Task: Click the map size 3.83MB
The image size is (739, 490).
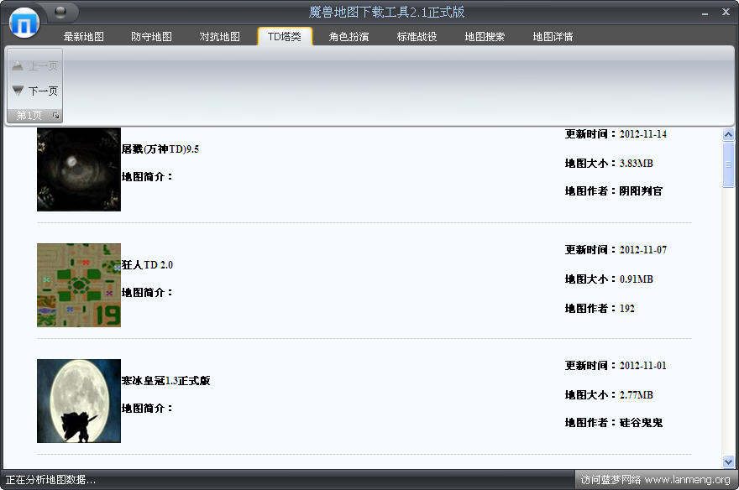Action: point(637,164)
